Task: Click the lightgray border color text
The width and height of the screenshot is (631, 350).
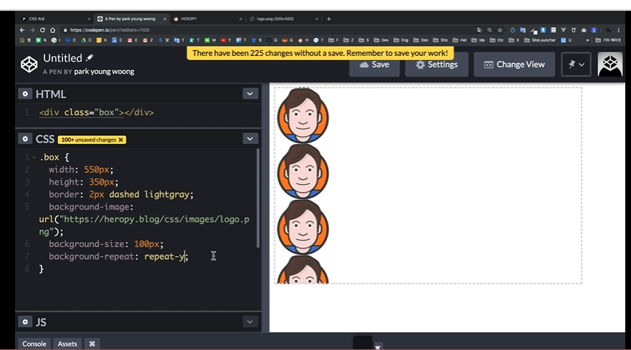Action: [167, 194]
